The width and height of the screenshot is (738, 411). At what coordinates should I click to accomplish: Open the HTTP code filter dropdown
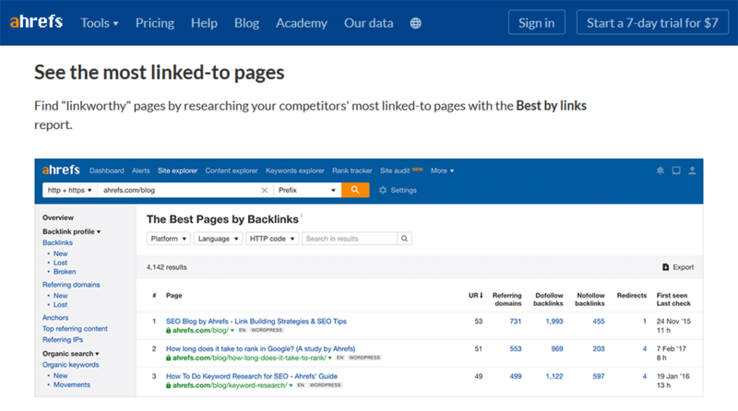coord(272,239)
